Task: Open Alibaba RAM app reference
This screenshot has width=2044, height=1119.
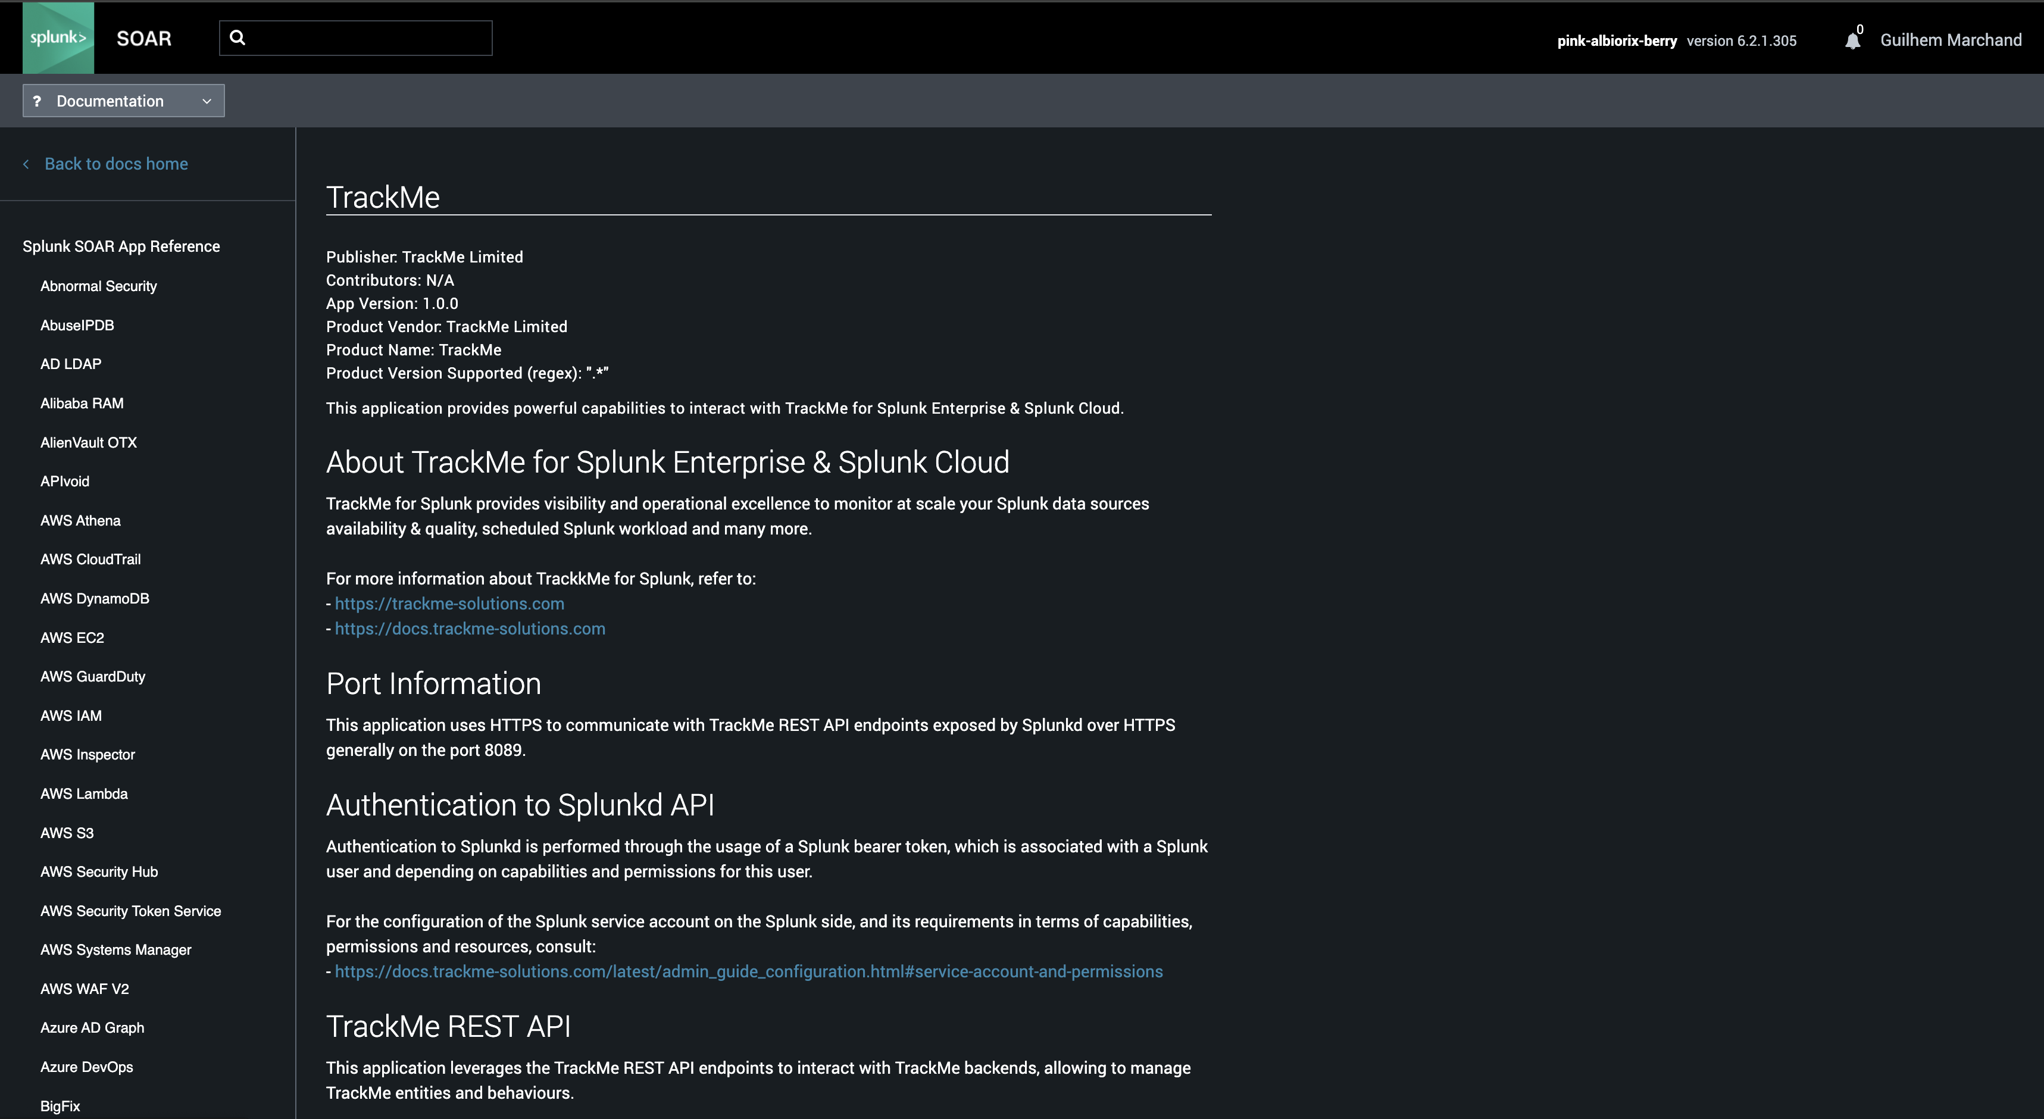Action: [x=82, y=403]
